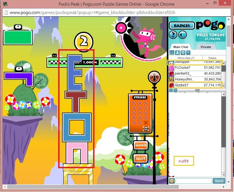The image size is (234, 192).
Task: Click the www.pogo.com URL address field
Action: (92, 12)
